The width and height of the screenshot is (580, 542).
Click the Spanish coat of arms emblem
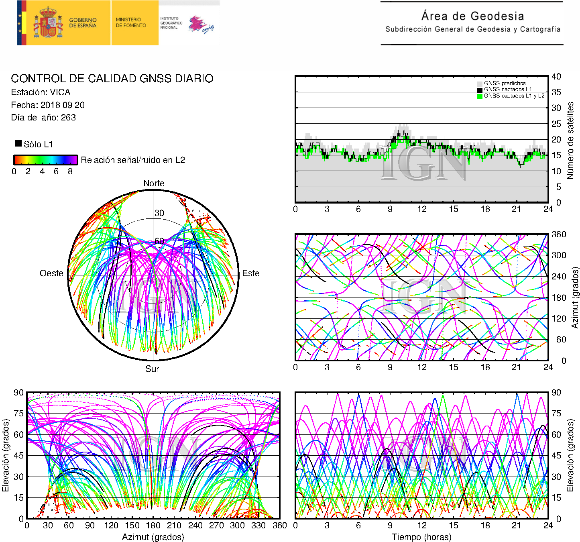coord(48,23)
